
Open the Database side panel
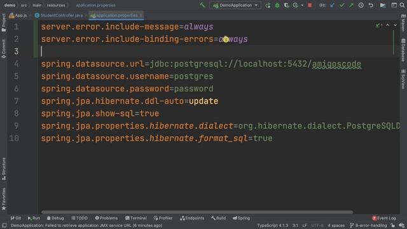pos(403,50)
